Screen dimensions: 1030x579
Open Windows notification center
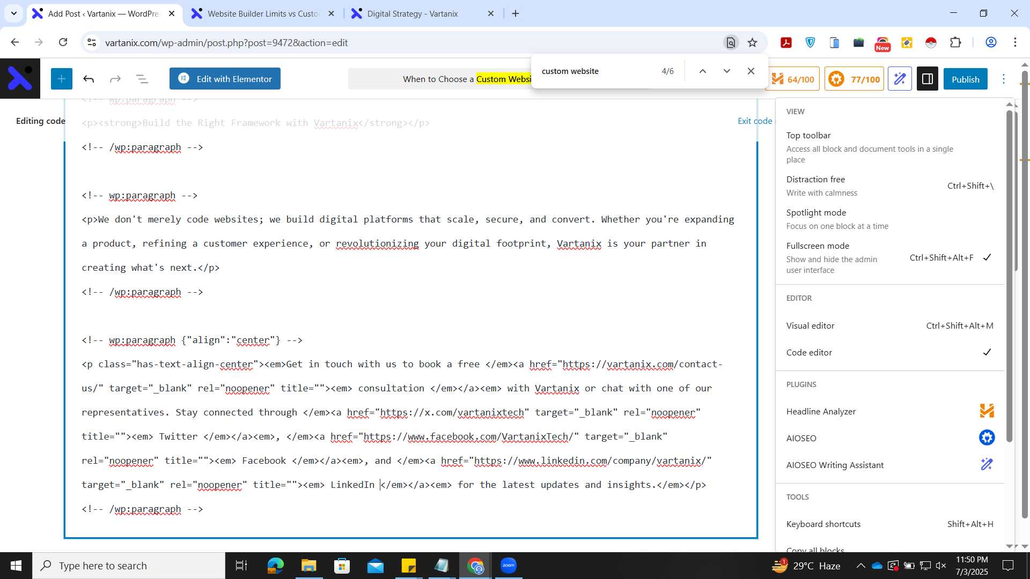[x=1008, y=566]
